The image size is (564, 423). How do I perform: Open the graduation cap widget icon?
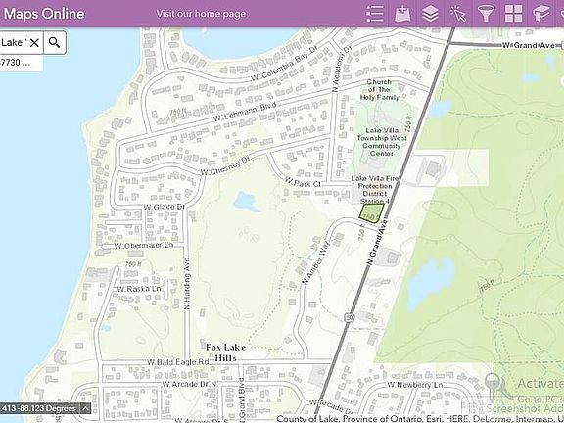(541, 14)
